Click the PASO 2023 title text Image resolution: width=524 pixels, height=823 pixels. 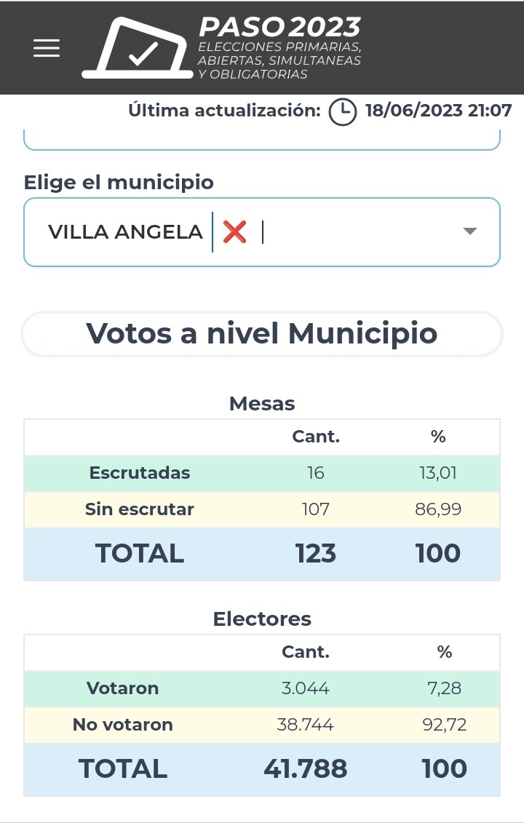click(x=279, y=28)
